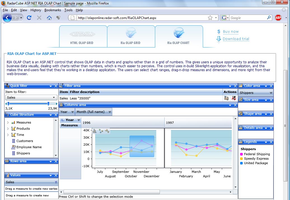
Task: Click the Color area panel header icon
Action: point(241,86)
